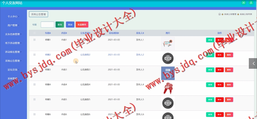Screen dimensions: 257x119
Task: Tick the checkbox for 标题5 row
Action: click(35, 99)
